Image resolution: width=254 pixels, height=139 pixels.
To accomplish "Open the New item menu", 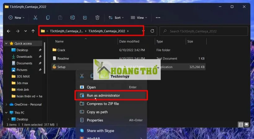I will click(16, 18).
